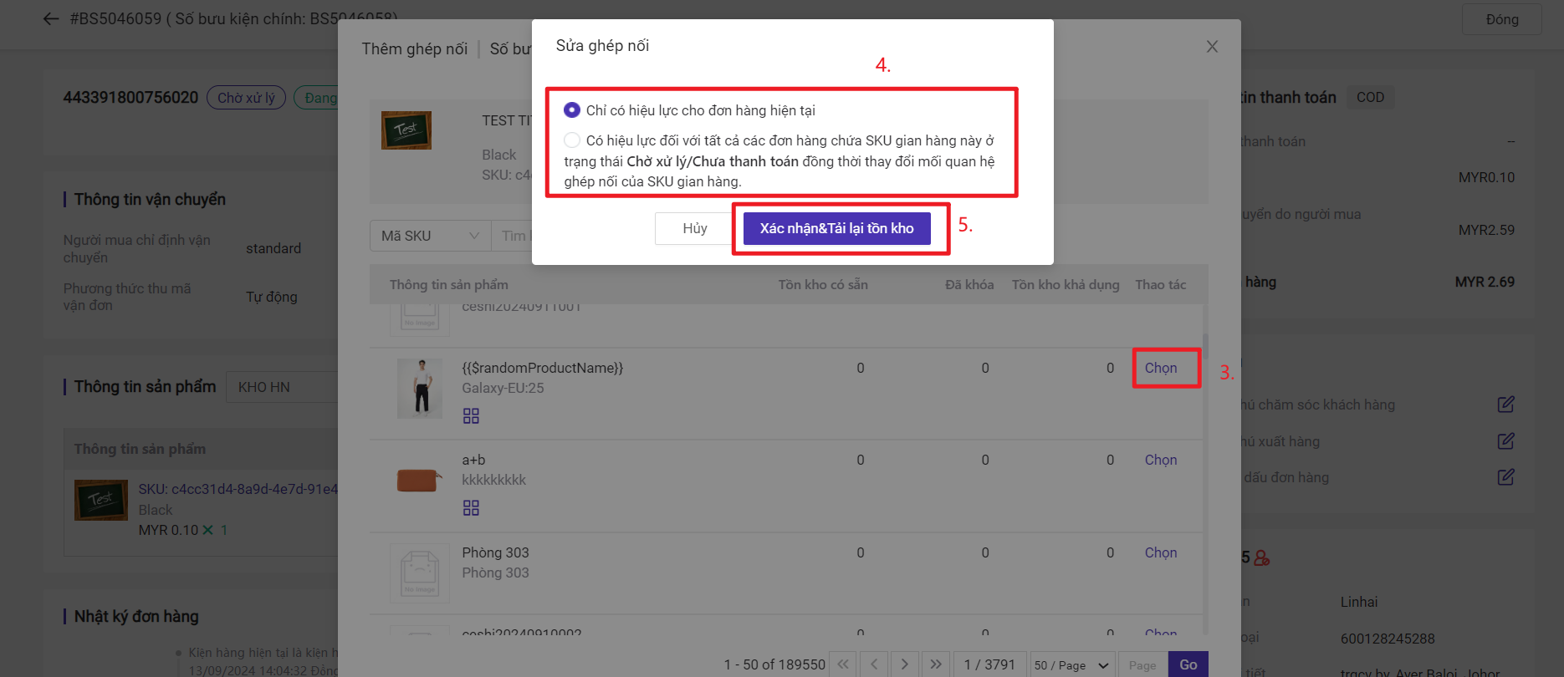Go to previous page of results
The height and width of the screenshot is (677, 1564).
point(874,664)
